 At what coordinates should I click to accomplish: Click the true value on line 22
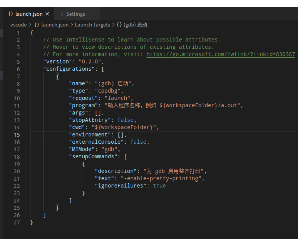click(159, 186)
